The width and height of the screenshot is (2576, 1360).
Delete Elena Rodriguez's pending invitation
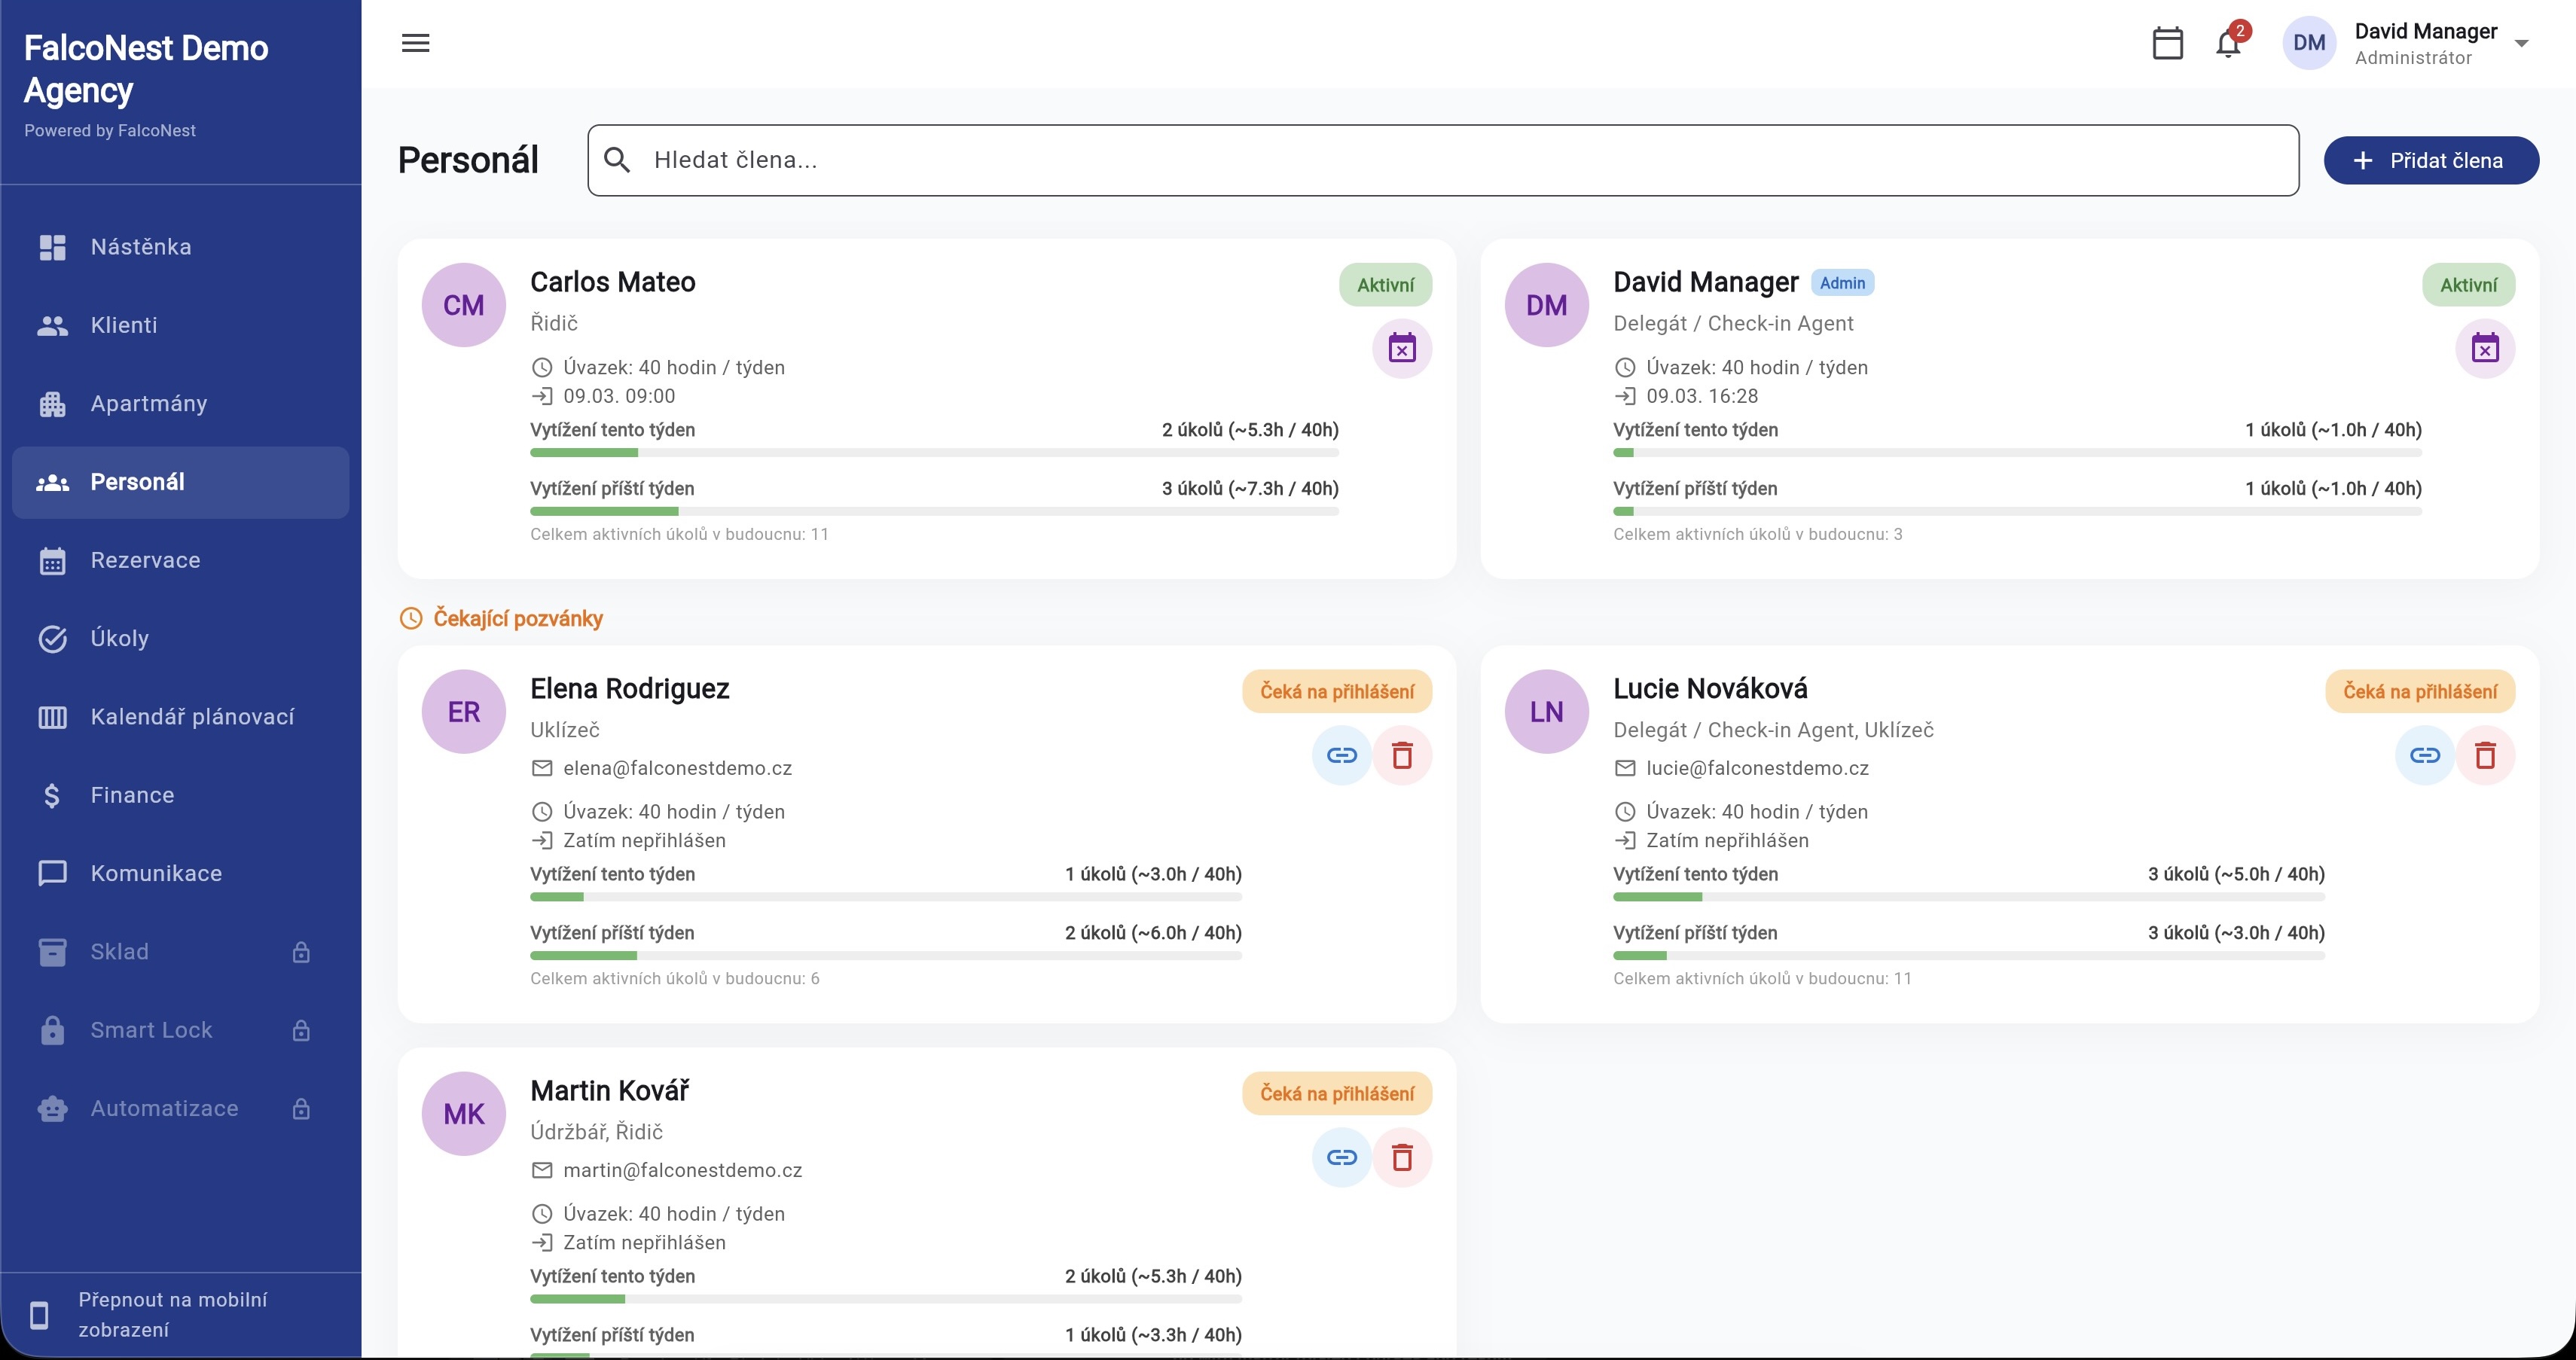tap(1402, 756)
